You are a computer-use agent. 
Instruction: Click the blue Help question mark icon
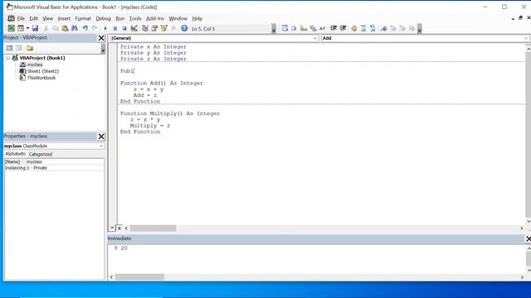[184, 28]
